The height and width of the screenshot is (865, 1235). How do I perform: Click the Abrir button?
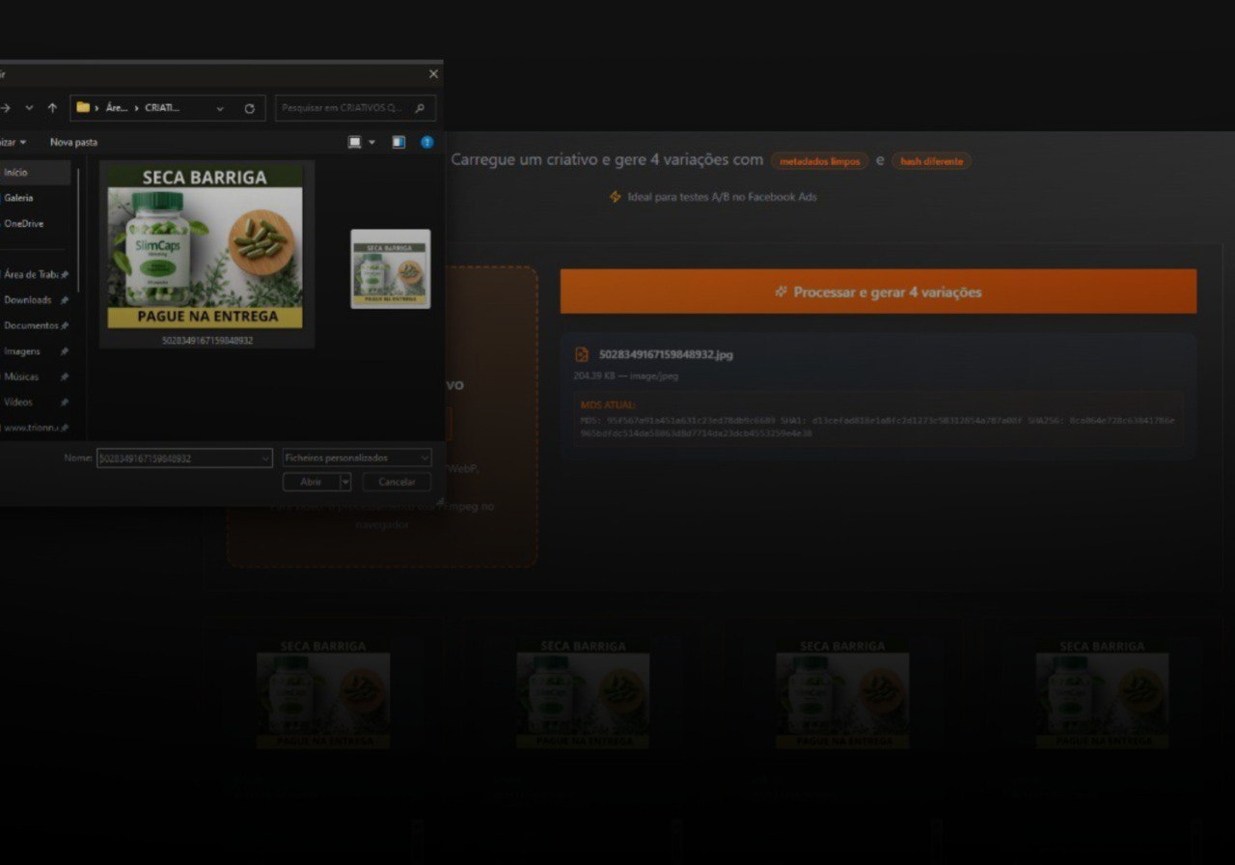(311, 482)
